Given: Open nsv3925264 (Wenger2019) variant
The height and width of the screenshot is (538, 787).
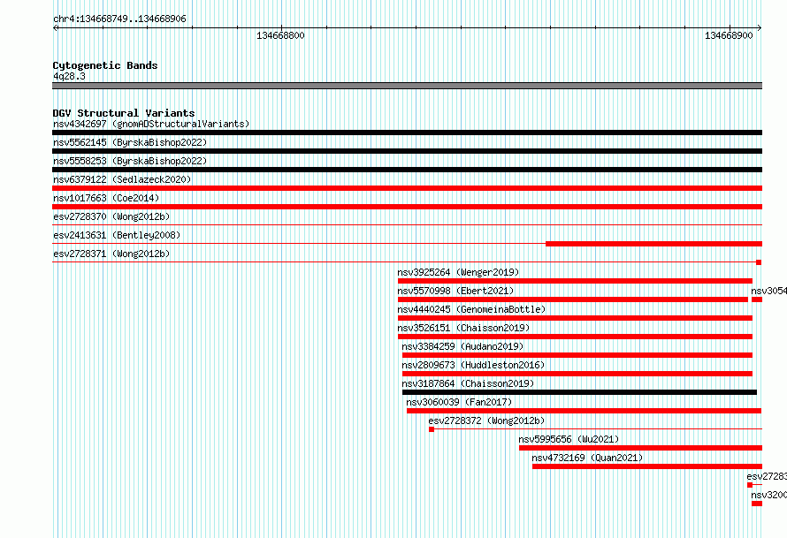Looking at the screenshot, I should tap(458, 272).
